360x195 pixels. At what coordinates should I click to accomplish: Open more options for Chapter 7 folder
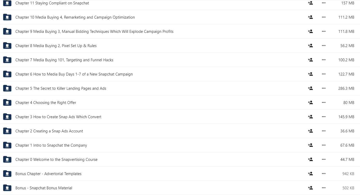pyautogui.click(x=323, y=60)
